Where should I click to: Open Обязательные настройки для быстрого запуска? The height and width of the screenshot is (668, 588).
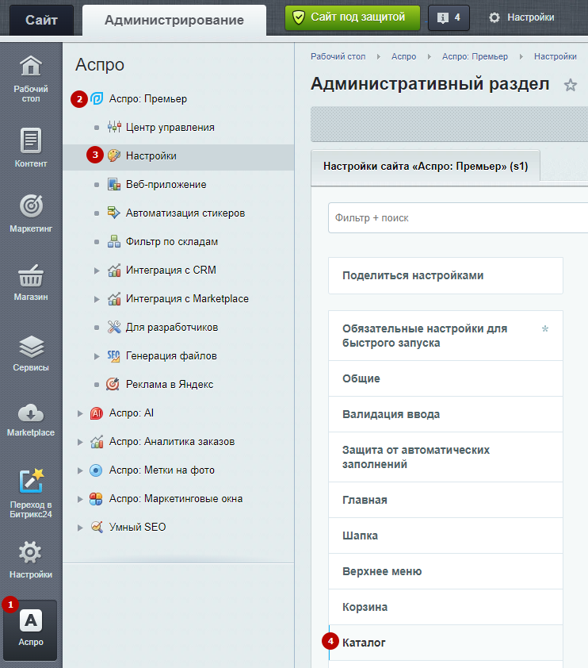pos(445,336)
